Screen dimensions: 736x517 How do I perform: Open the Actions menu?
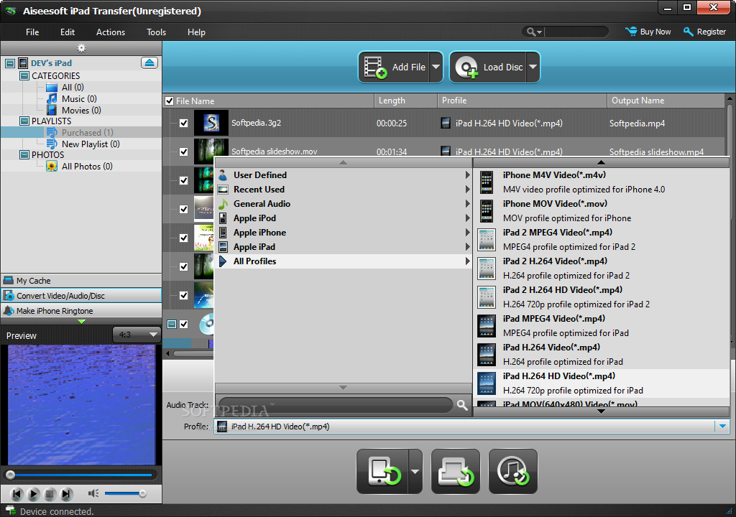coord(110,32)
